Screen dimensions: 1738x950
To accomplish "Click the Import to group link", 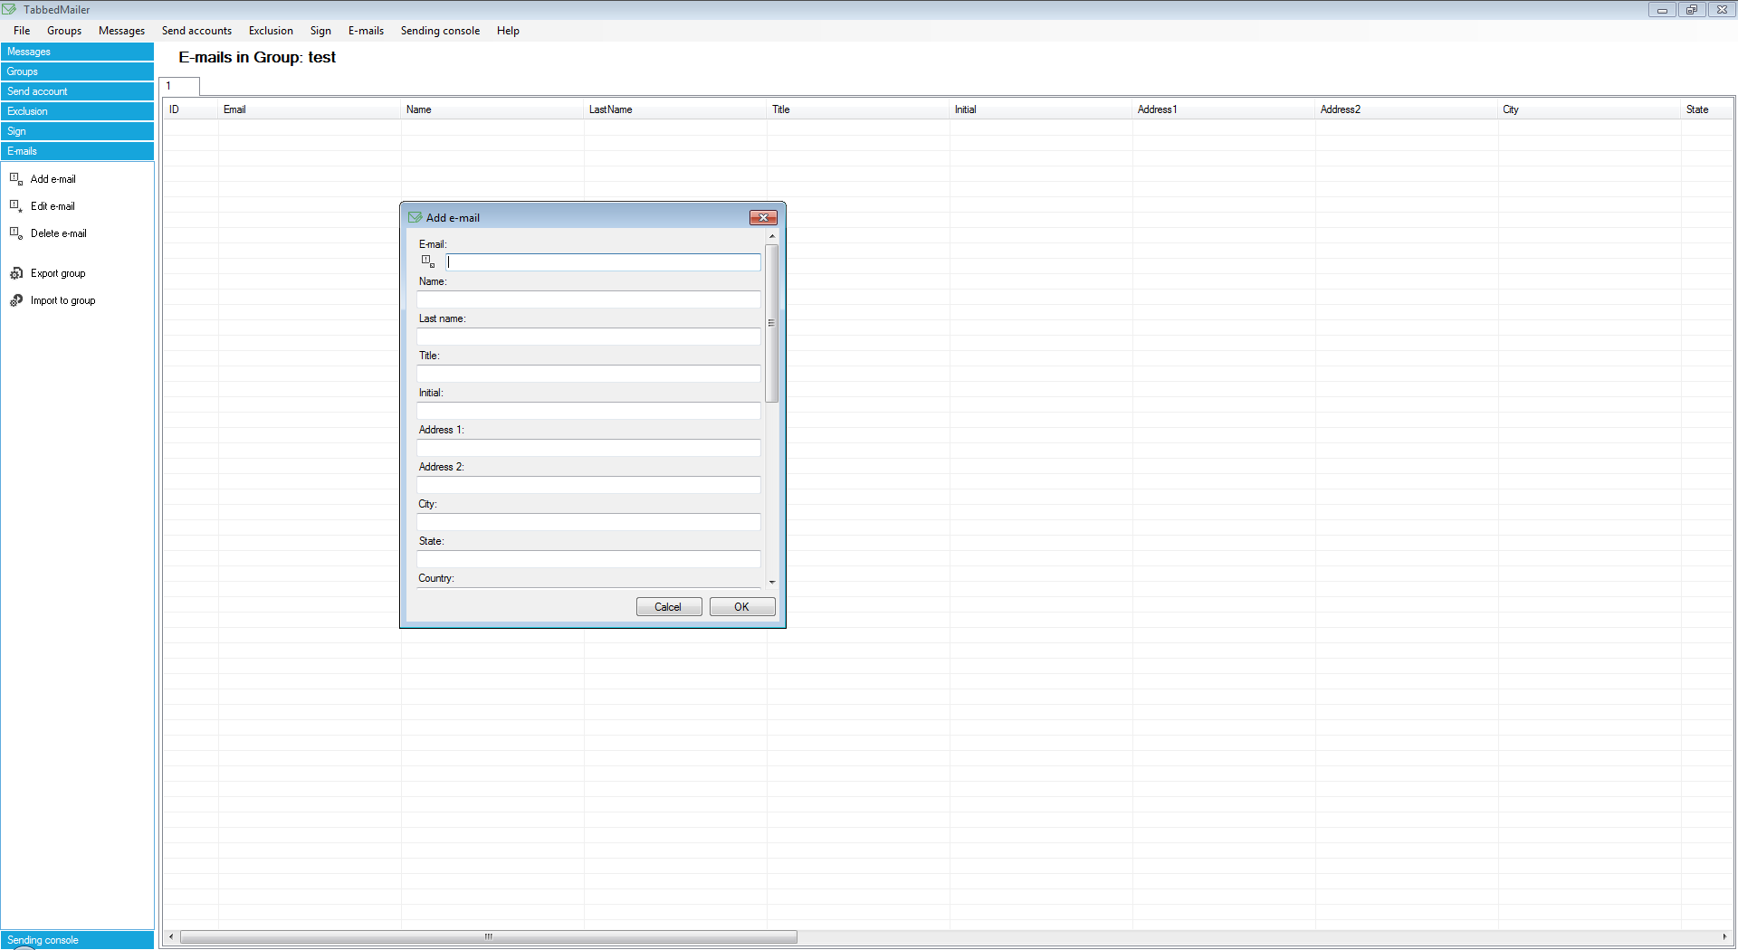I will click(x=62, y=300).
